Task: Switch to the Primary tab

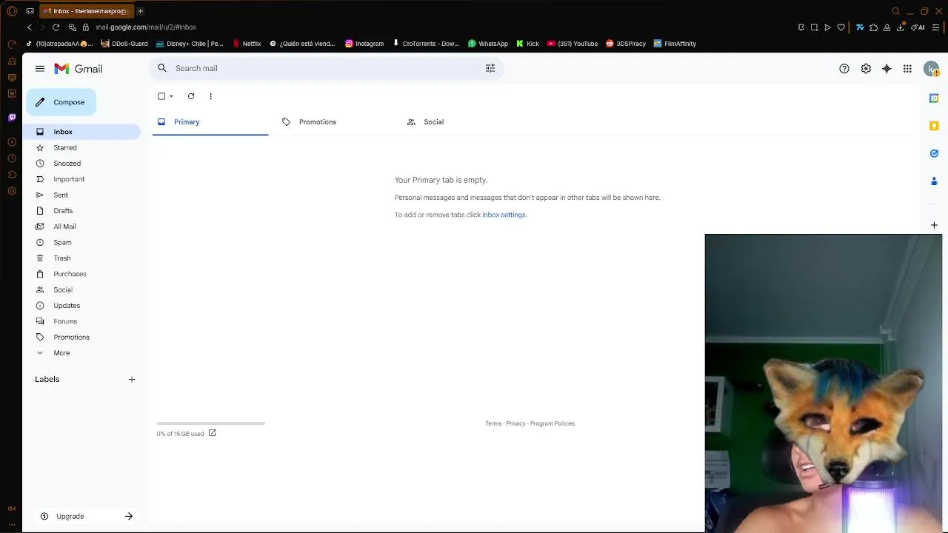Action: 210,122
